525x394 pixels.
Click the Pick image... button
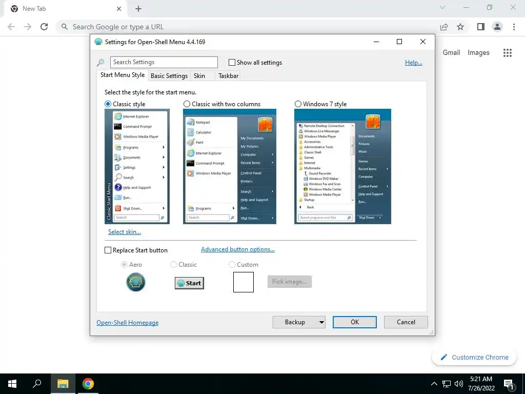(290, 282)
